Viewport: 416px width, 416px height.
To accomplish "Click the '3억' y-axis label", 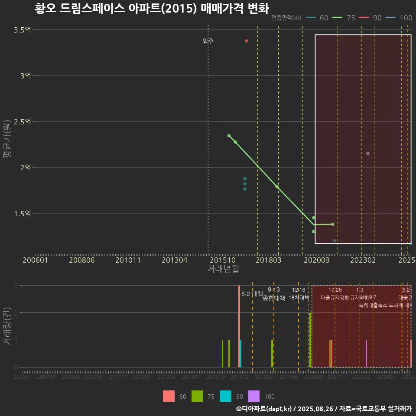I will (x=26, y=75).
